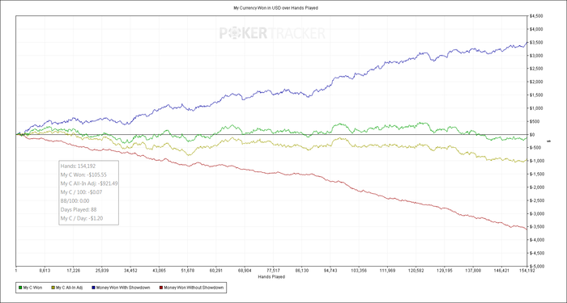Click the green My C Won legend swatch

coord(20,288)
